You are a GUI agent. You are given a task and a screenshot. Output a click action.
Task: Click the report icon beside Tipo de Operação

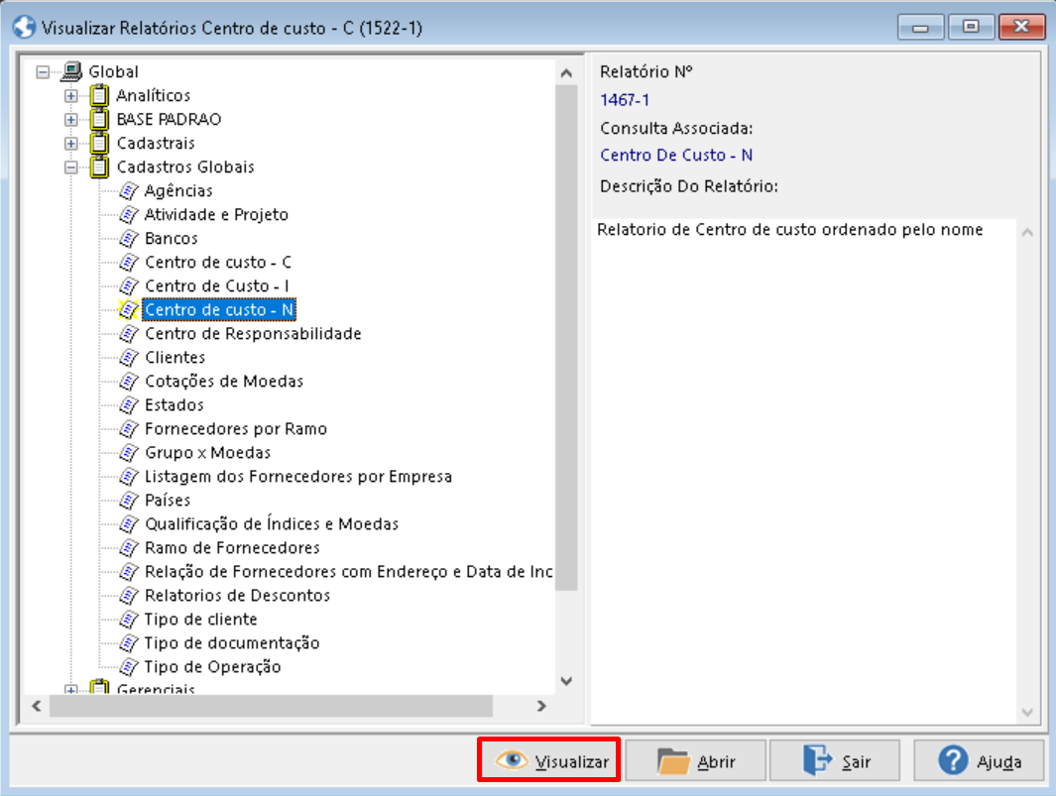pos(129,667)
